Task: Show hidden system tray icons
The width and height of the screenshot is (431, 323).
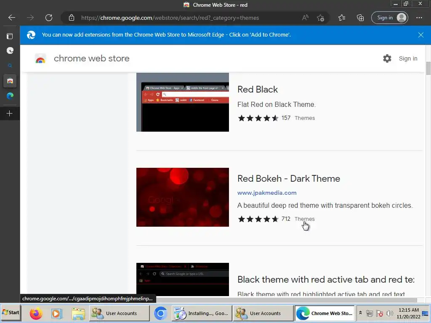Action: tap(360, 313)
